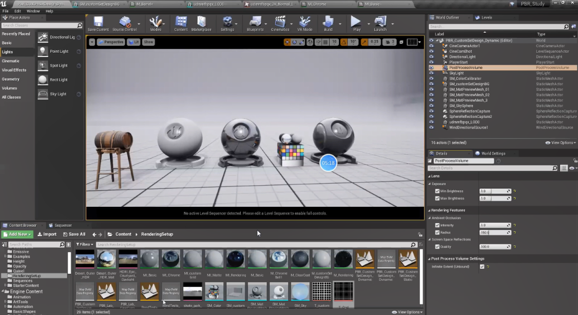Screen dimensions: 578x315
Task: Click the Build toolbar icon
Action: click(328, 22)
